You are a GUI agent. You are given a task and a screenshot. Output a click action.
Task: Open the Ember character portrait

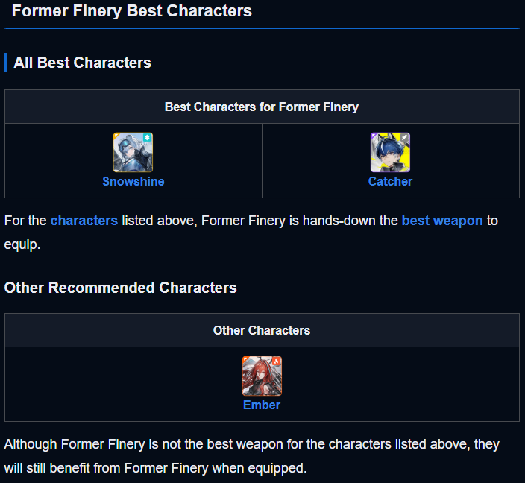(262, 376)
